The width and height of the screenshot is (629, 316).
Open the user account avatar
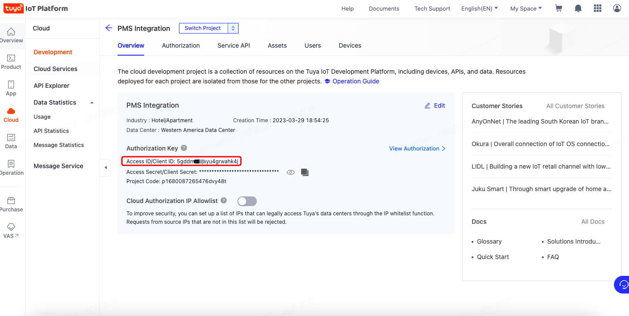click(x=617, y=8)
